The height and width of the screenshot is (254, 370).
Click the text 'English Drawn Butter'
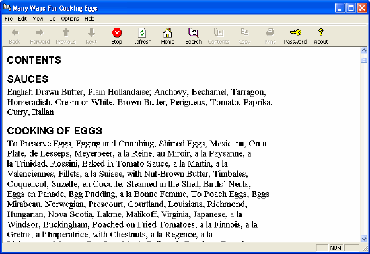pos(45,92)
